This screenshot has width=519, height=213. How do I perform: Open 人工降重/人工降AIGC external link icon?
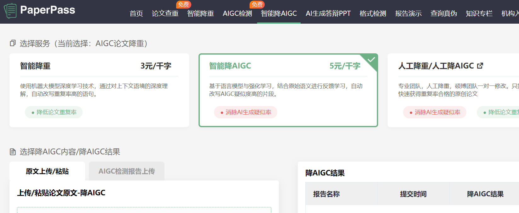coord(480,66)
